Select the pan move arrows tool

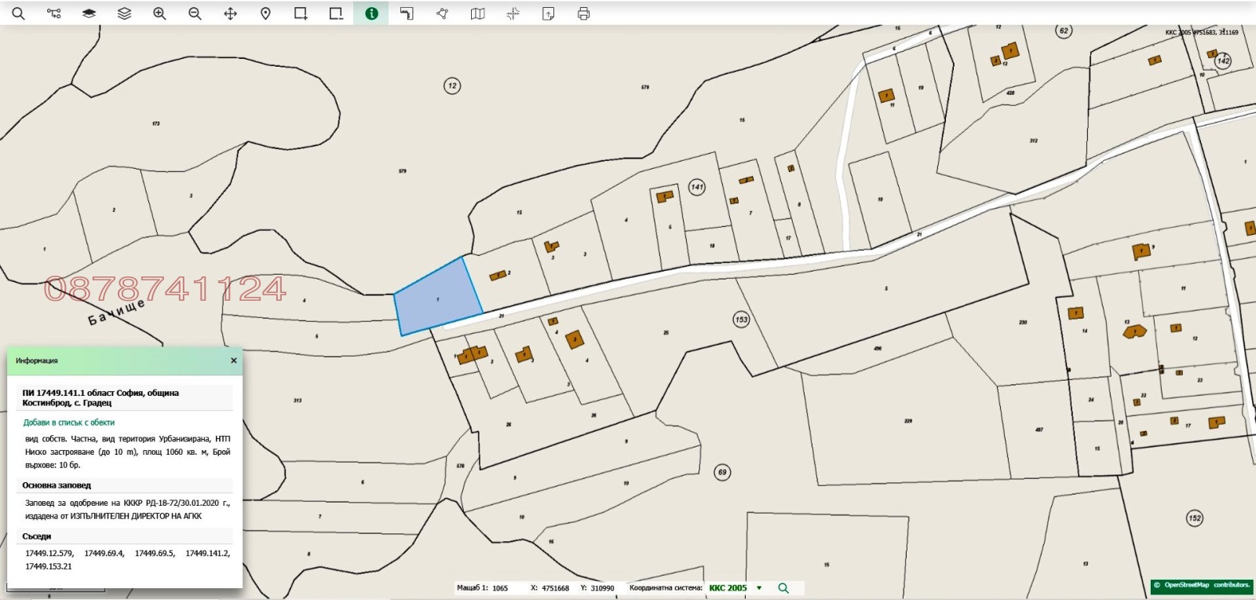point(230,13)
